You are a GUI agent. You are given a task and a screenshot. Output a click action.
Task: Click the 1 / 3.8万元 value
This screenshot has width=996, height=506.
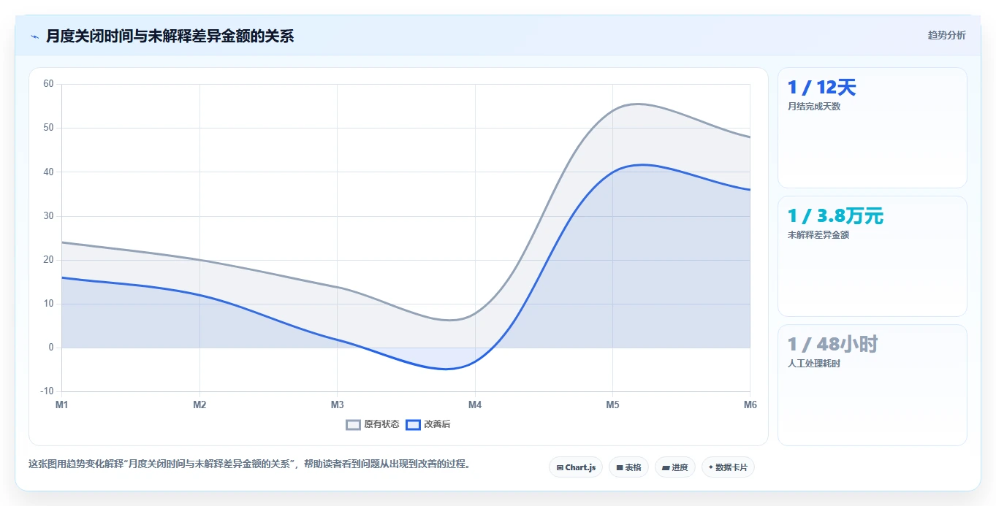click(835, 216)
